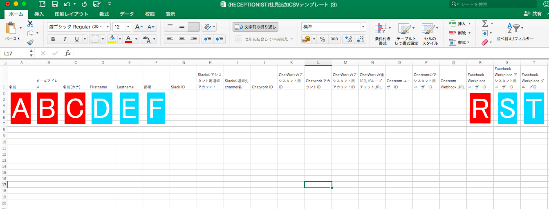Click the center horizontal alignment icon
549x209 pixels.
[182, 39]
